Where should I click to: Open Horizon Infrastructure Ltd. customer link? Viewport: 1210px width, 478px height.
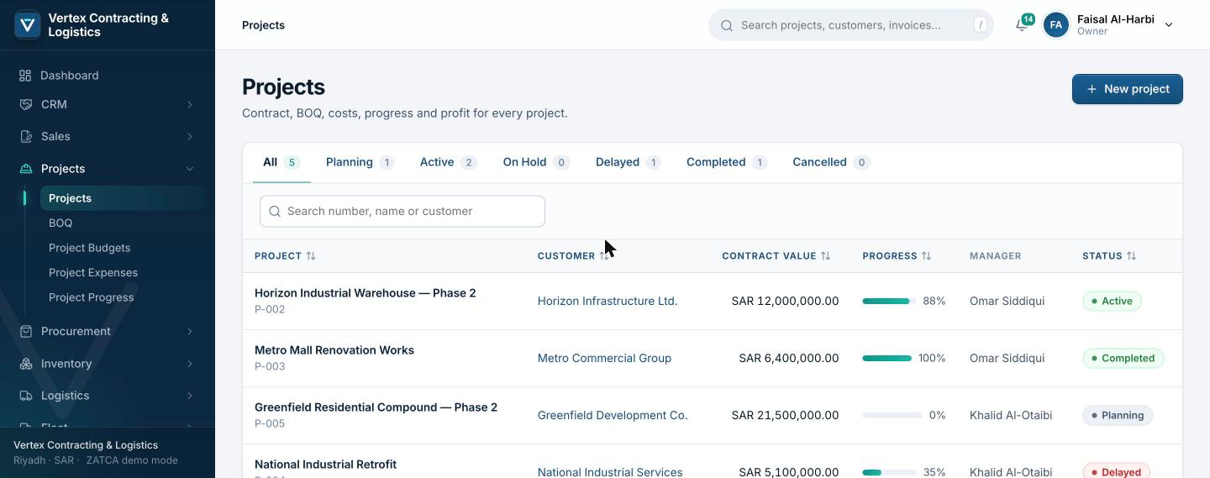point(608,301)
